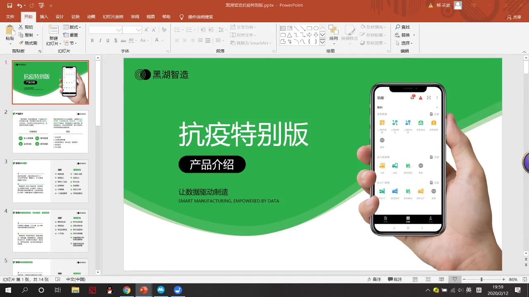Toggle Strikethrough (abc) formatting
Image resolution: width=529 pixels, height=297 pixels.
(123, 40)
